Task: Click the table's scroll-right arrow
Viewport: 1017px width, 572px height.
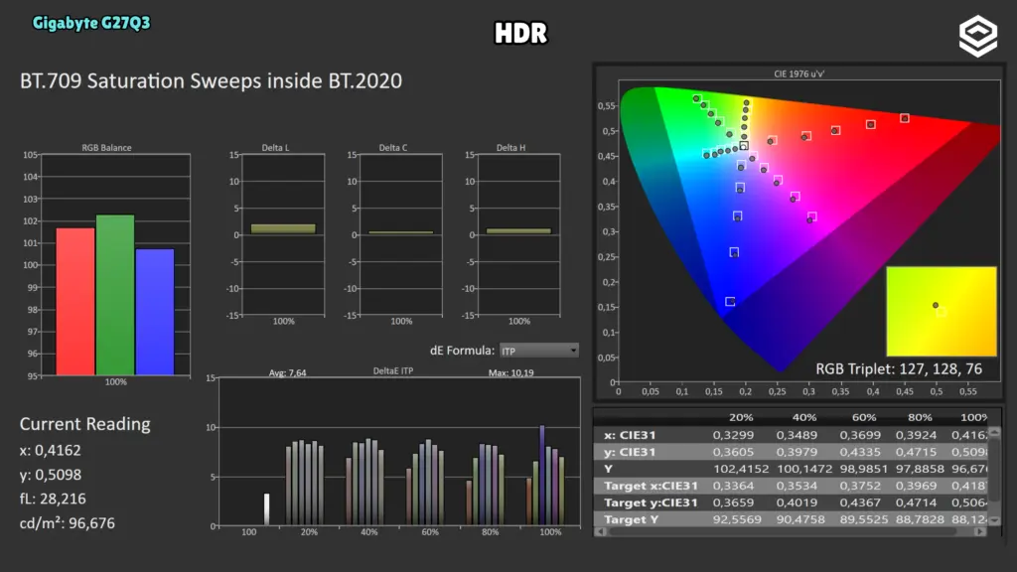Action: point(980,532)
